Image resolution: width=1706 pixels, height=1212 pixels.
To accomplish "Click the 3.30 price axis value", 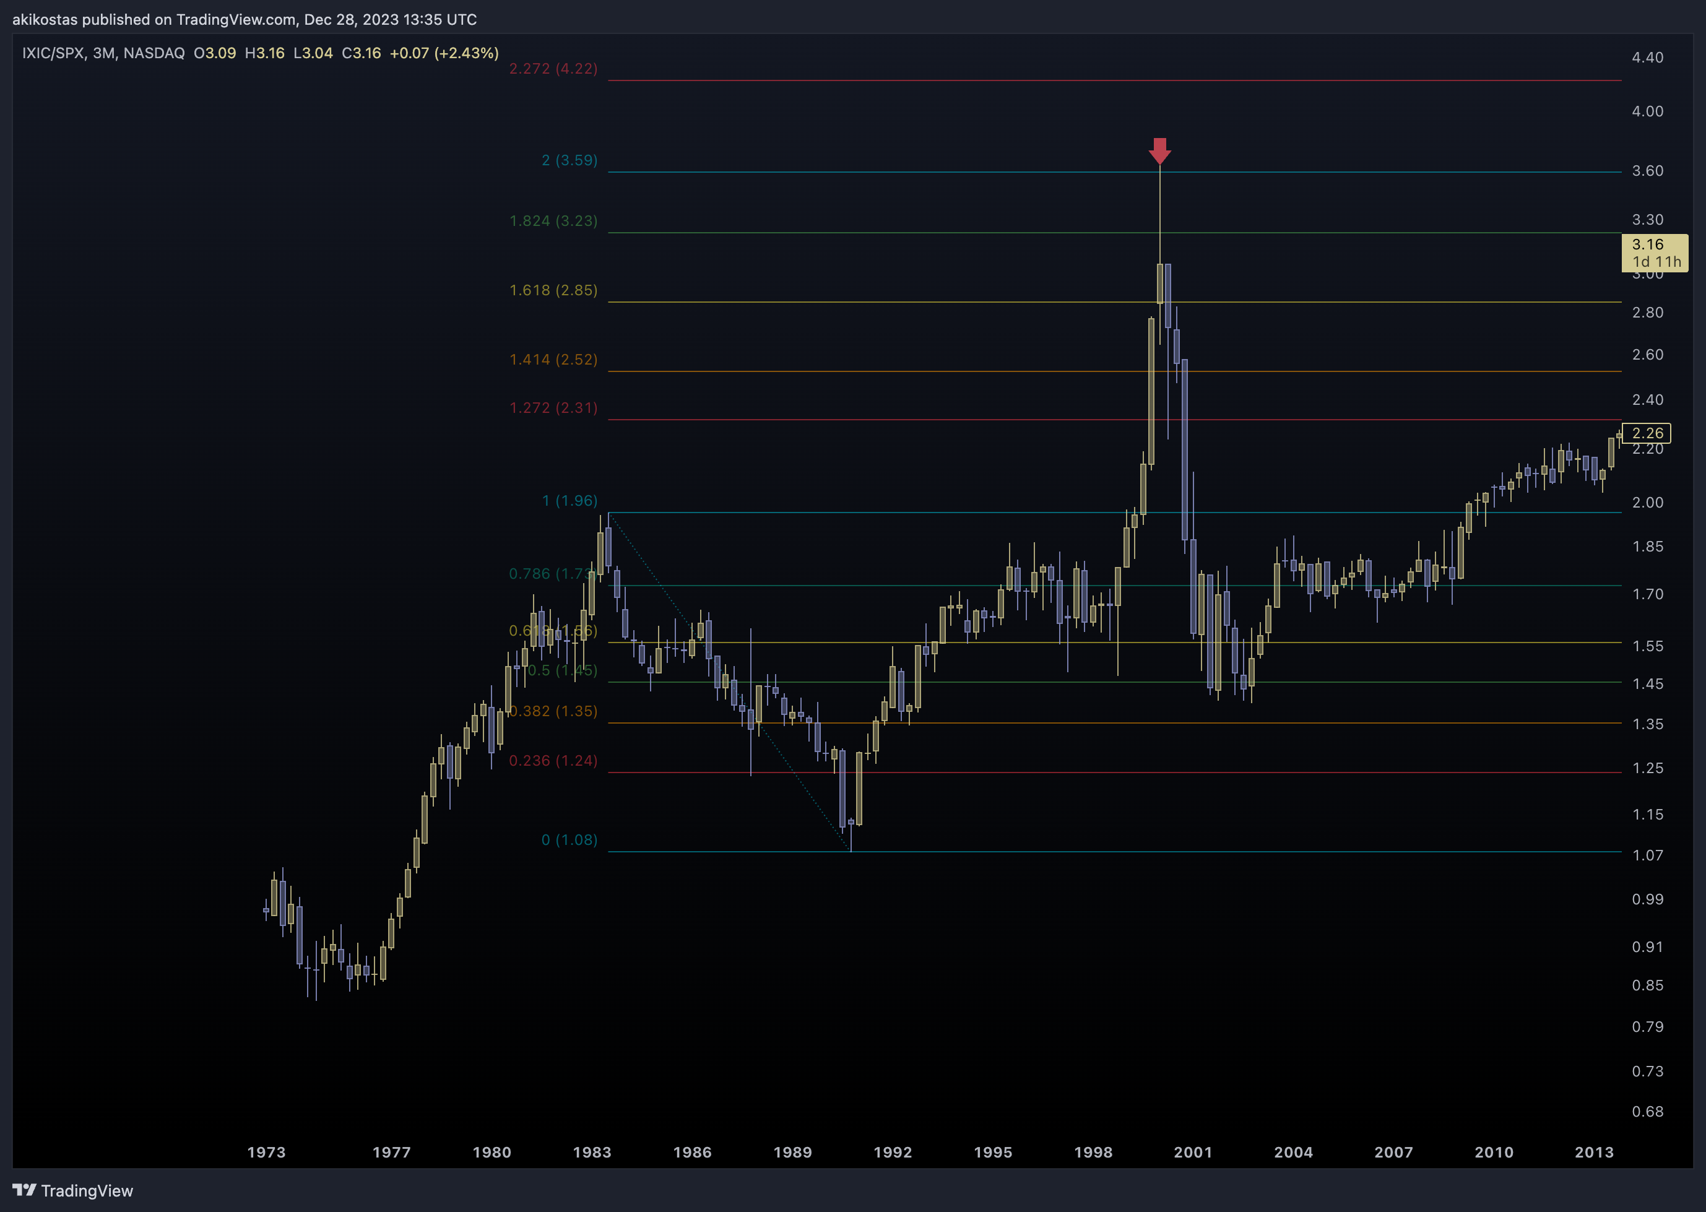I will click(1648, 219).
